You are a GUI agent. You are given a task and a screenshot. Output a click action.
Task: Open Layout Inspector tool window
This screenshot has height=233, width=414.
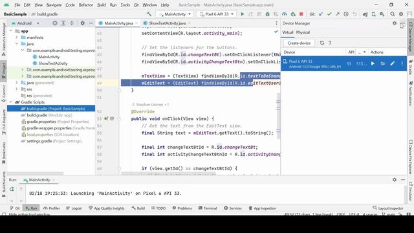click(x=388, y=208)
